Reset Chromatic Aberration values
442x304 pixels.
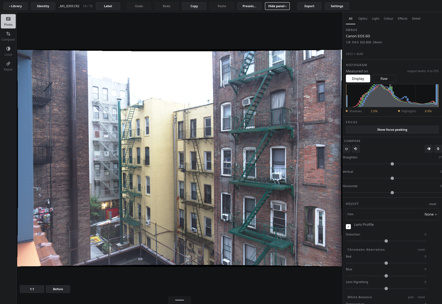pyautogui.click(x=421, y=250)
